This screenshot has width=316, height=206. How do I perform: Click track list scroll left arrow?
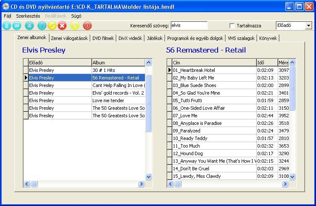(x=171, y=184)
